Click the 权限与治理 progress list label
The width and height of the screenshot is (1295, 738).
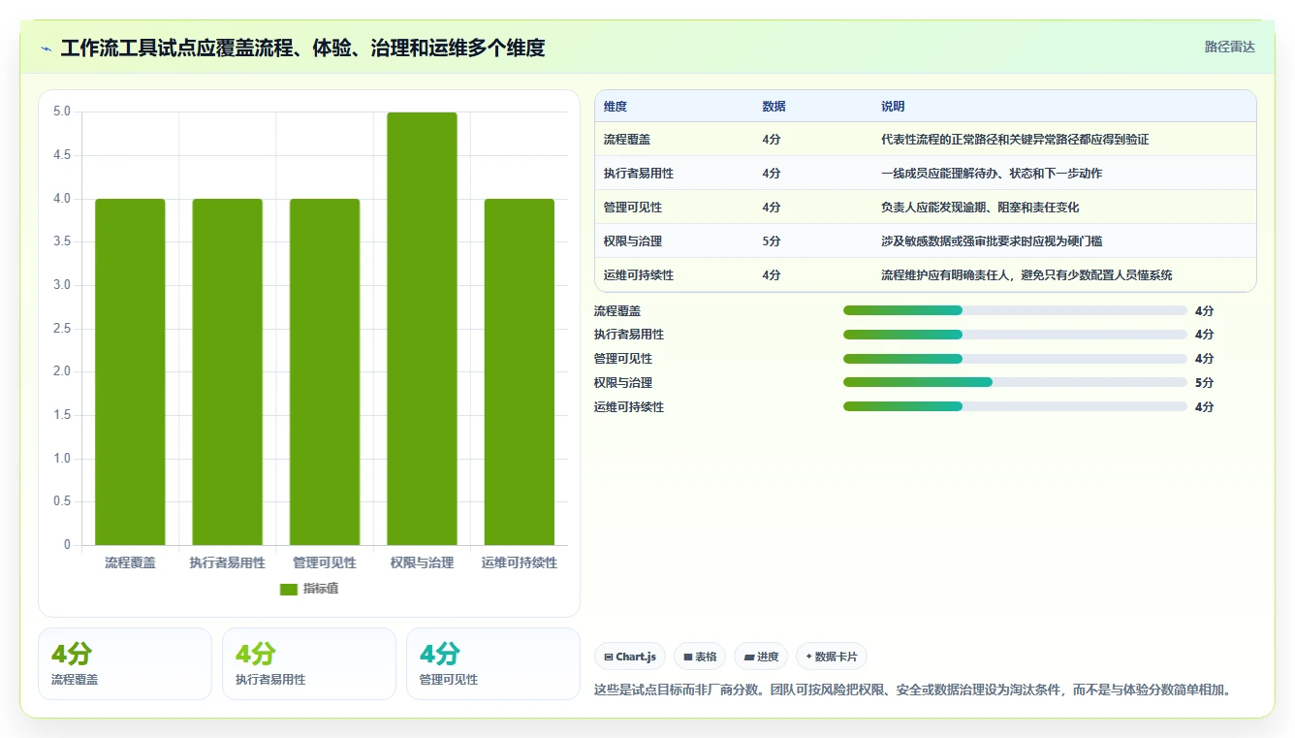(623, 383)
